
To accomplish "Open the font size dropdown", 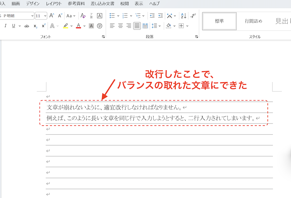I will coord(45,16).
